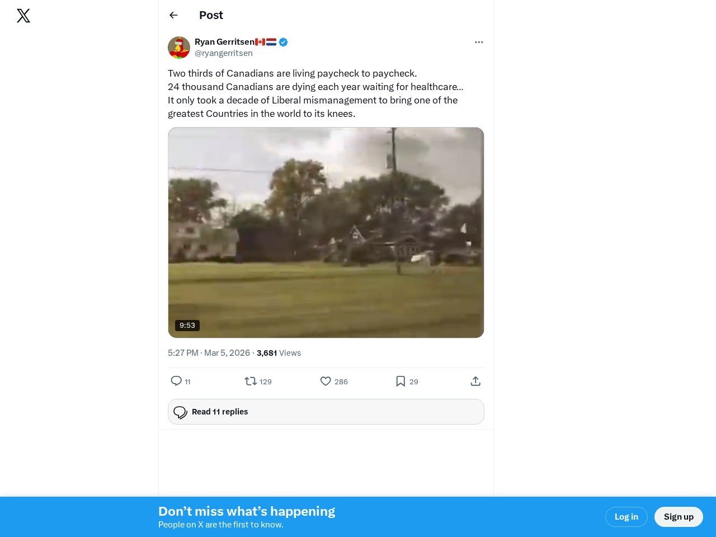Open the 5:27 PM Mar 5, 2026 timestamp
Viewport: 716px width, 537px height.
[209, 353]
